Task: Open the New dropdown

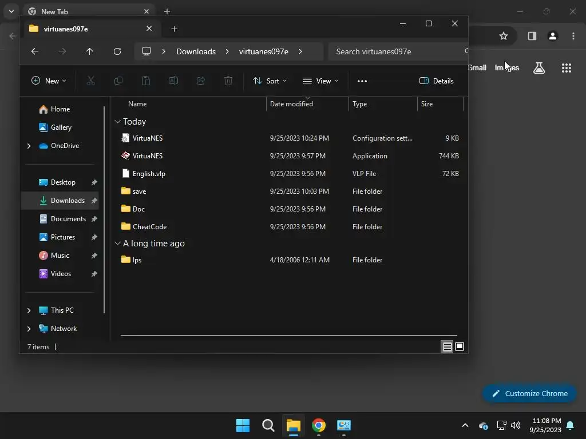Action: pos(49,81)
